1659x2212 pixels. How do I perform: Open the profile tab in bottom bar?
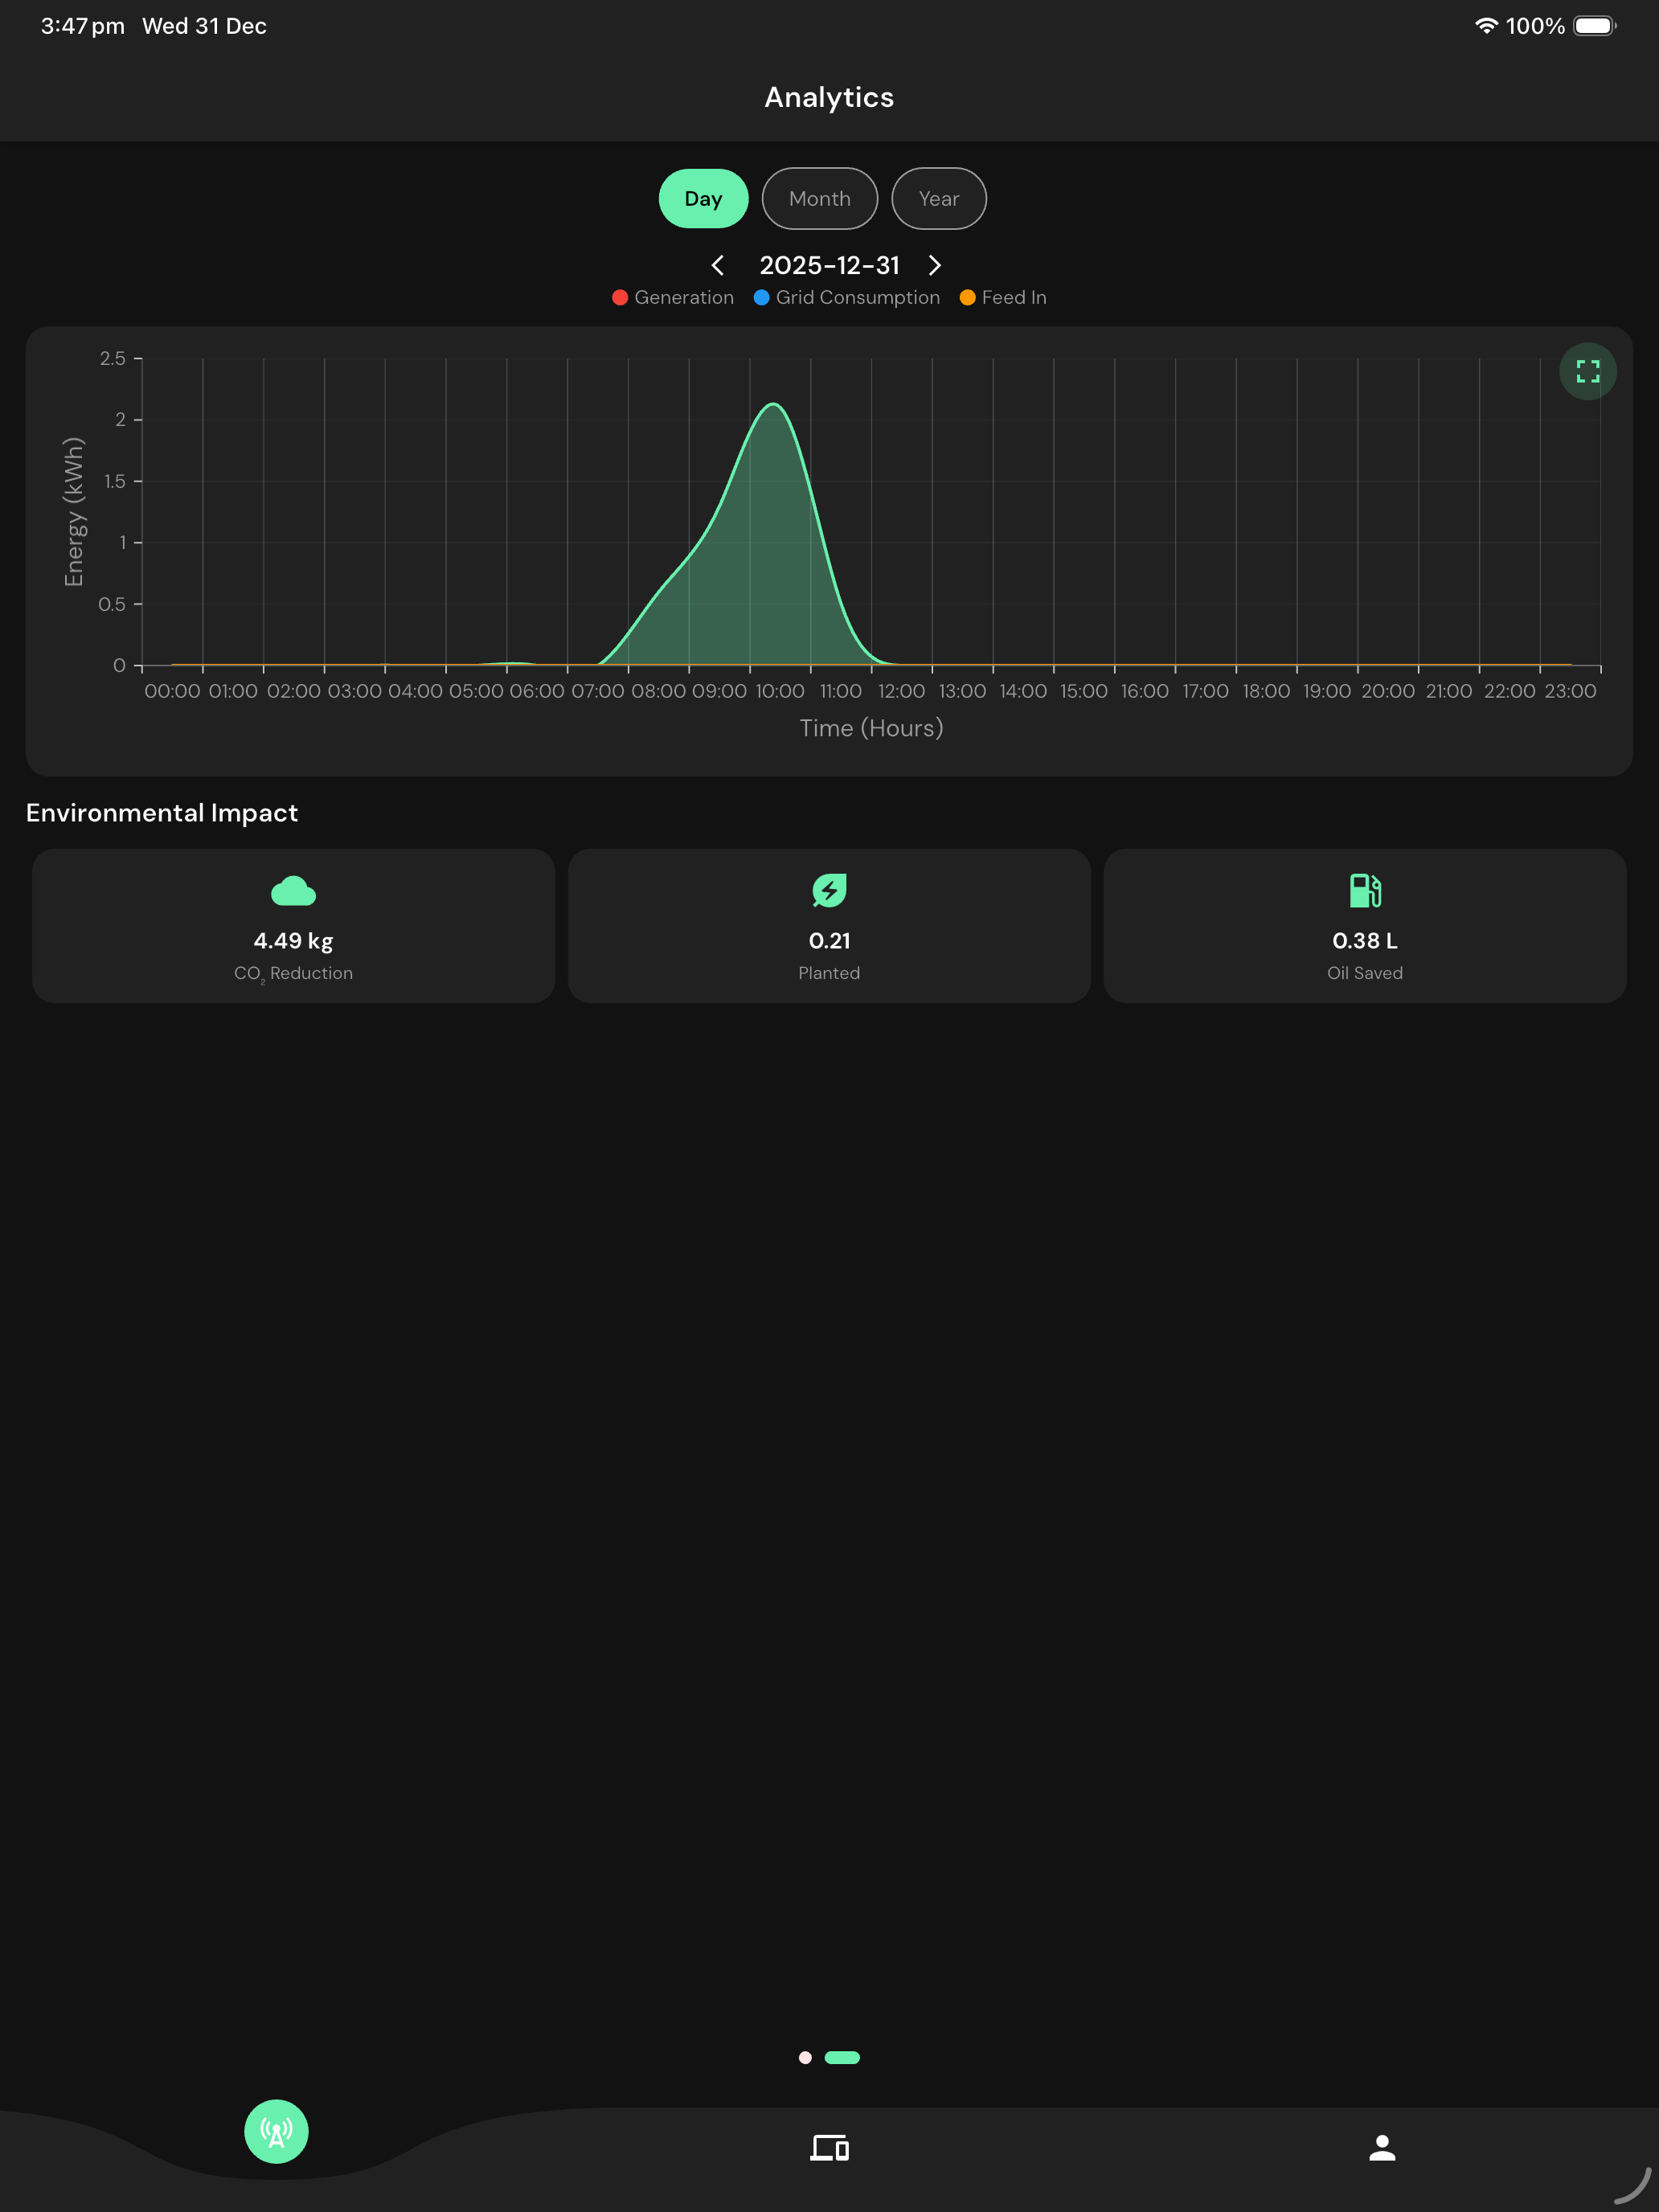coord(1382,2147)
